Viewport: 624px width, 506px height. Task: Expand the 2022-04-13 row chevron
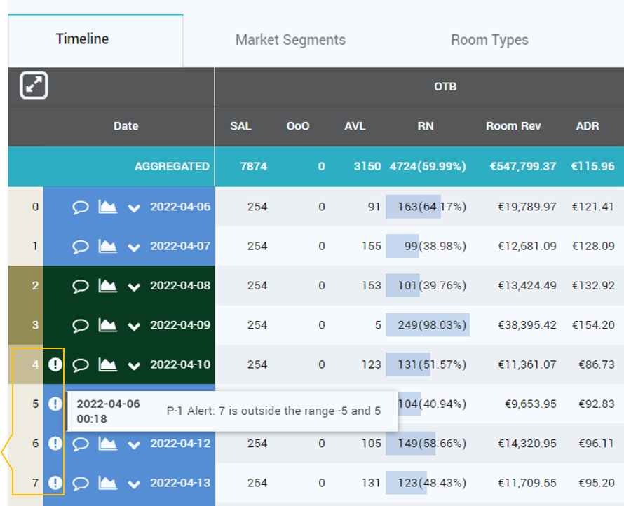pyautogui.click(x=134, y=484)
